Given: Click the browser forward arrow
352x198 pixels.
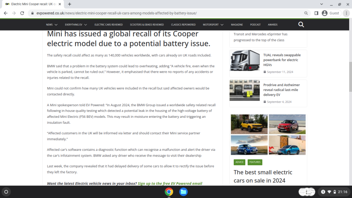Looking at the screenshot, I should tap(14, 13).
